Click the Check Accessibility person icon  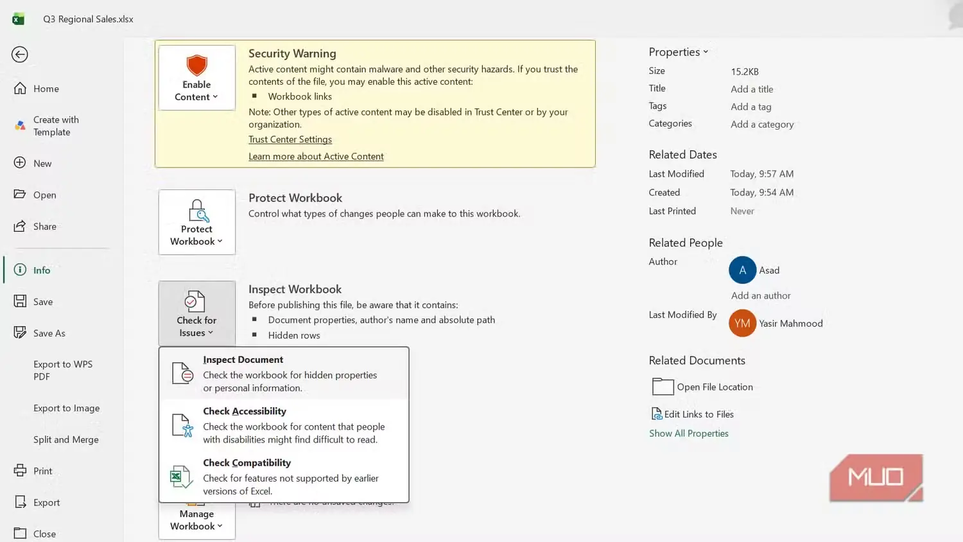pyautogui.click(x=182, y=425)
